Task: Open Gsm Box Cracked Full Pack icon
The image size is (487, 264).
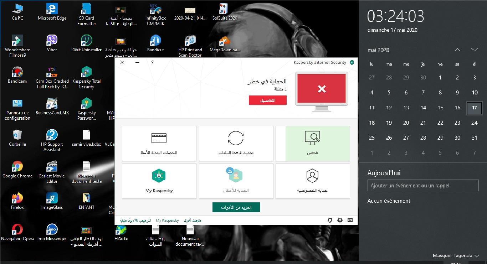Action: pyautogui.click(x=52, y=78)
